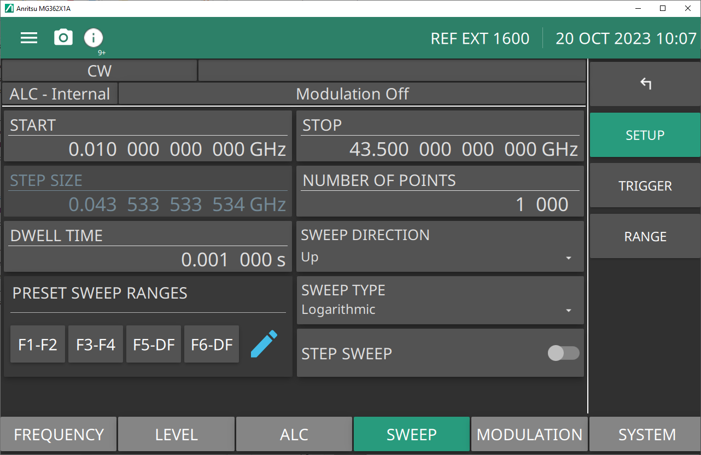Click the Number of Points field

tap(440, 204)
